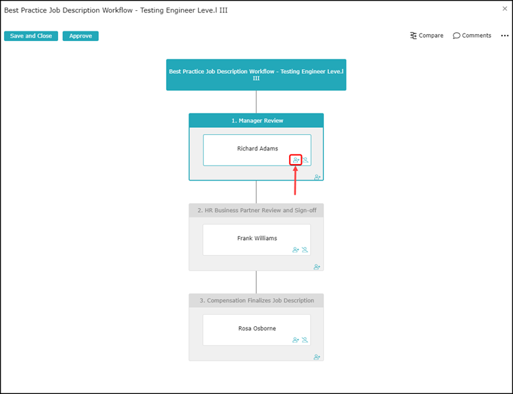
Task: Add participant to Compensation Finalizes step
Action: [x=318, y=357]
